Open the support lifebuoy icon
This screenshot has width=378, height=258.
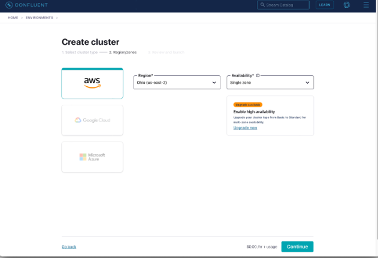coord(347,5)
